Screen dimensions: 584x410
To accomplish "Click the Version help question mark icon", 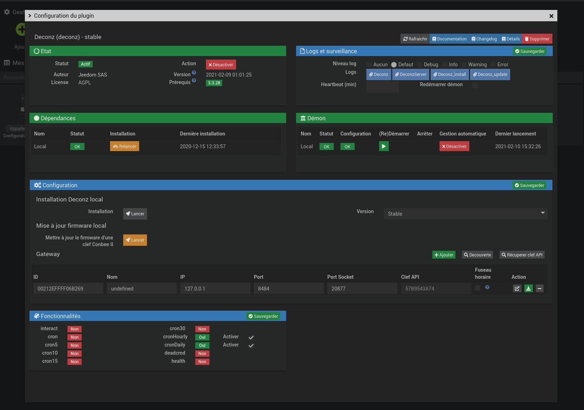I will tap(194, 73).
